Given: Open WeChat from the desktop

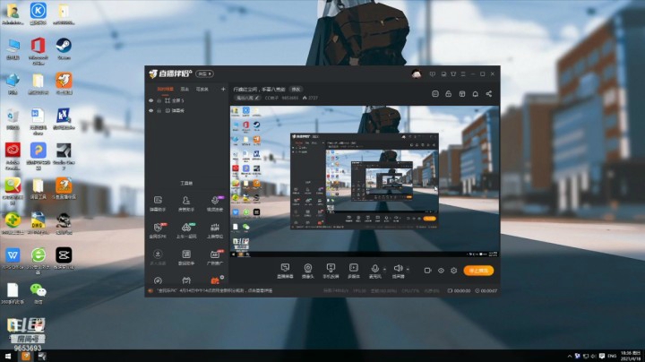Looking at the screenshot, I should (x=39, y=293).
